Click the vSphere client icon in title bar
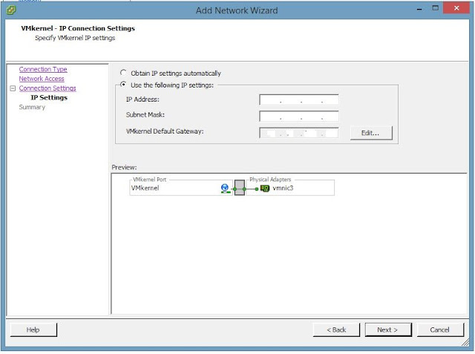The image size is (475, 354). pos(11,10)
